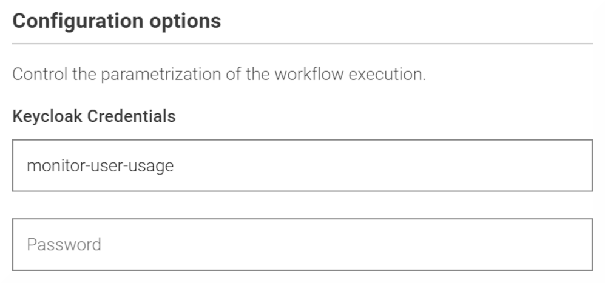The width and height of the screenshot is (605, 283).
Task: Click the workflow execution description text
Action: click(219, 75)
